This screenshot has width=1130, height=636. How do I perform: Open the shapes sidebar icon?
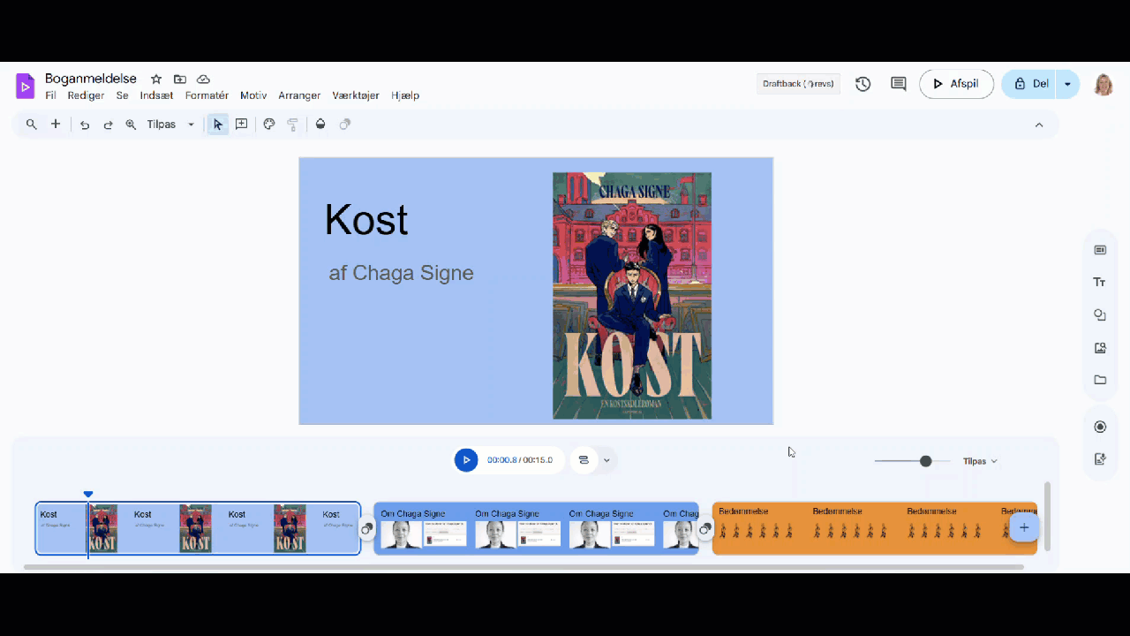pyautogui.click(x=1100, y=315)
